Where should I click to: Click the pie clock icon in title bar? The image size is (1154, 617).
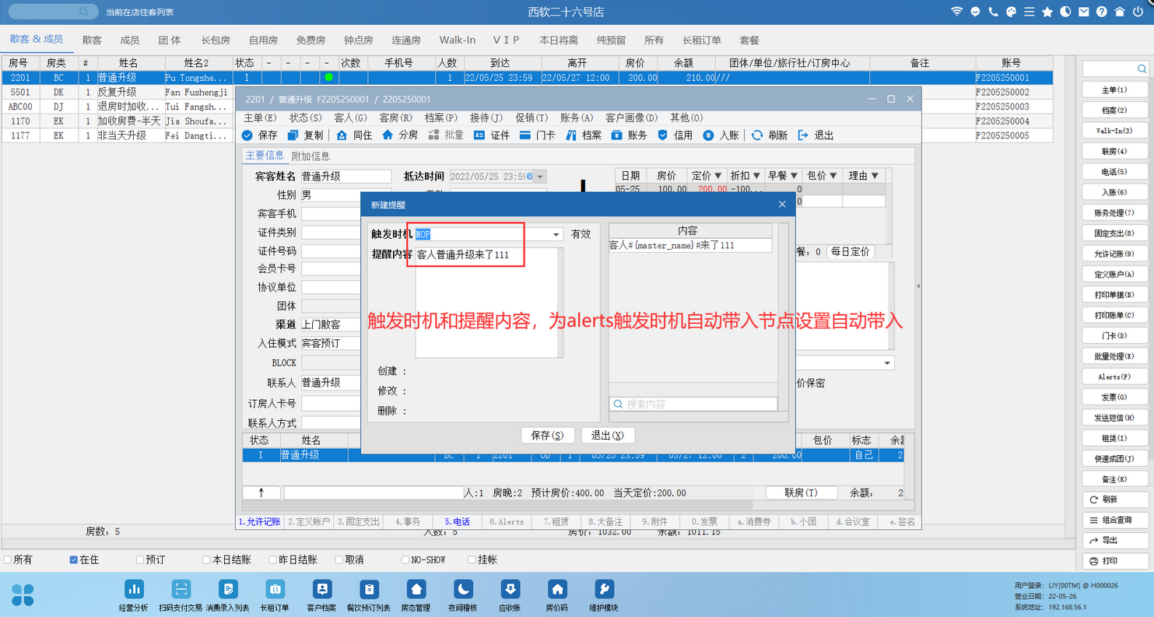1065,12
